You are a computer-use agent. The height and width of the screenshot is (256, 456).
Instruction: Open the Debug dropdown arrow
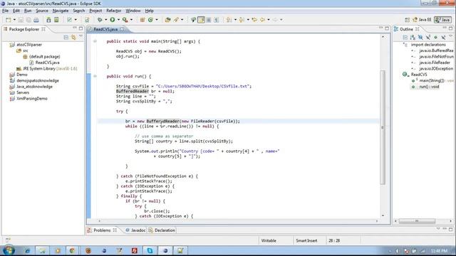point(105,20)
